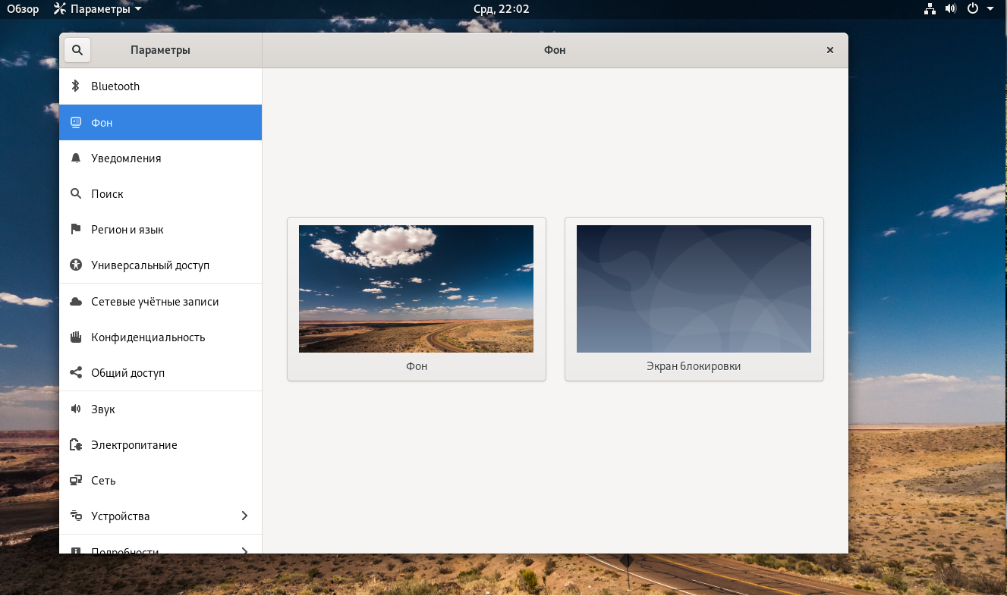Viewport: 1007px width, 596px height.
Task: Open the system power menu arrow
Action: point(990,9)
